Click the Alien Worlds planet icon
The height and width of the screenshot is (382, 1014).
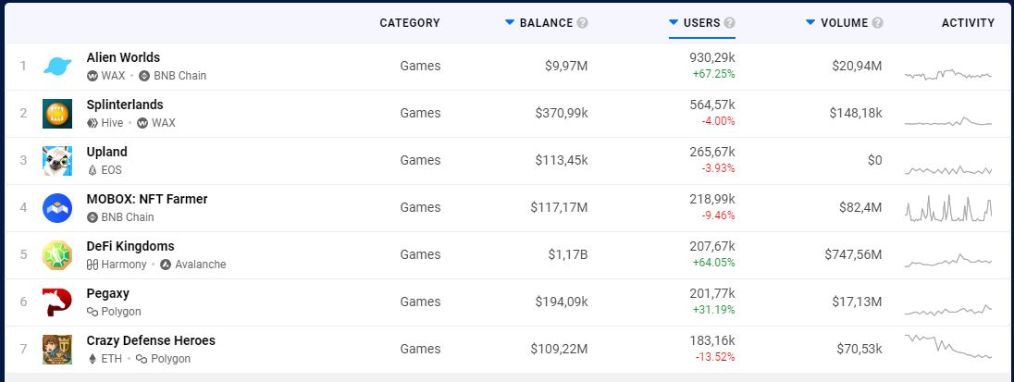(57, 67)
